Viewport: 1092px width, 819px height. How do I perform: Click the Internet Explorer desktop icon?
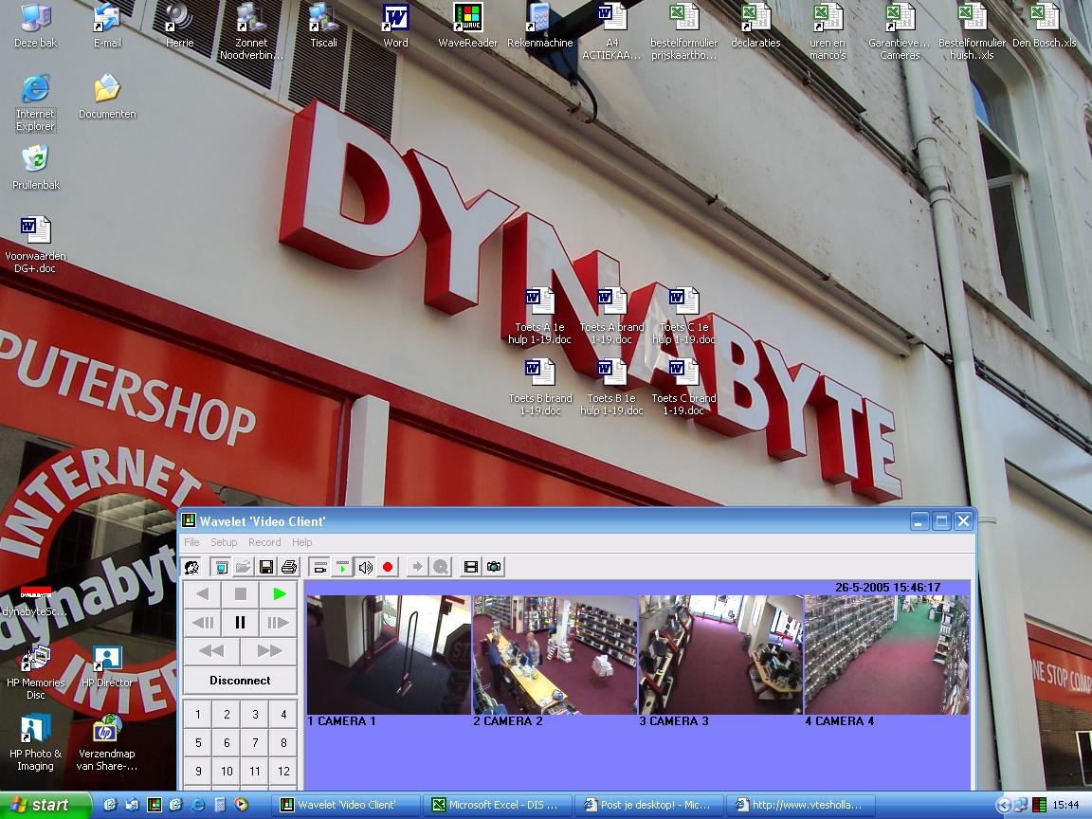(35, 103)
